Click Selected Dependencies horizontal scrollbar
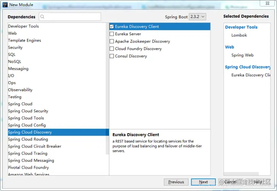 click(241, 174)
